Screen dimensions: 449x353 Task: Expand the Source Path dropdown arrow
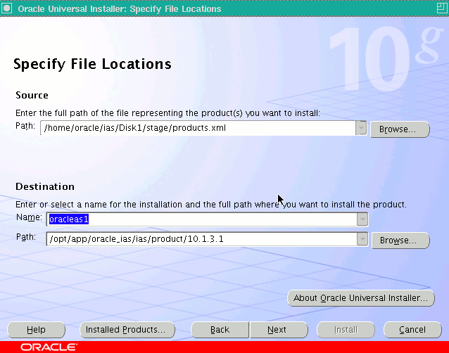361,128
